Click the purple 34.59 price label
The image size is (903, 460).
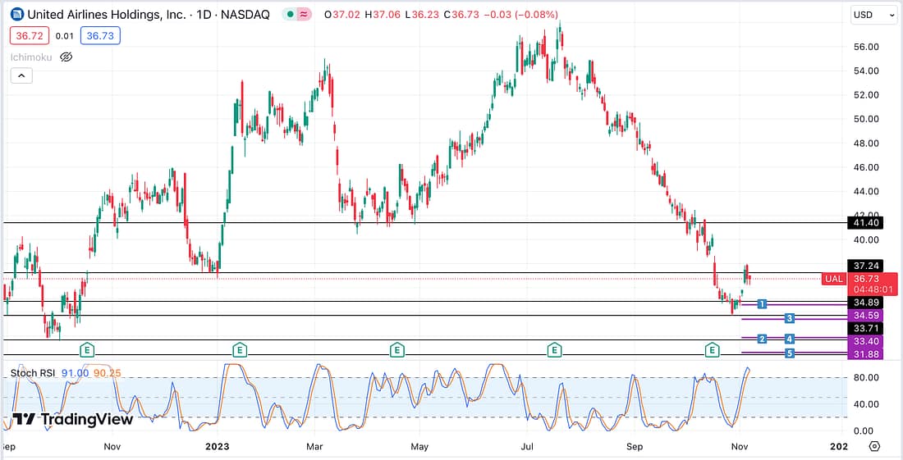[866, 316]
